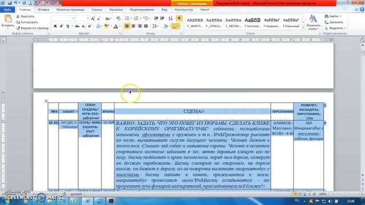The image size is (365, 205).
Task: Click Заменить (Replace) button
Action: point(334,22)
